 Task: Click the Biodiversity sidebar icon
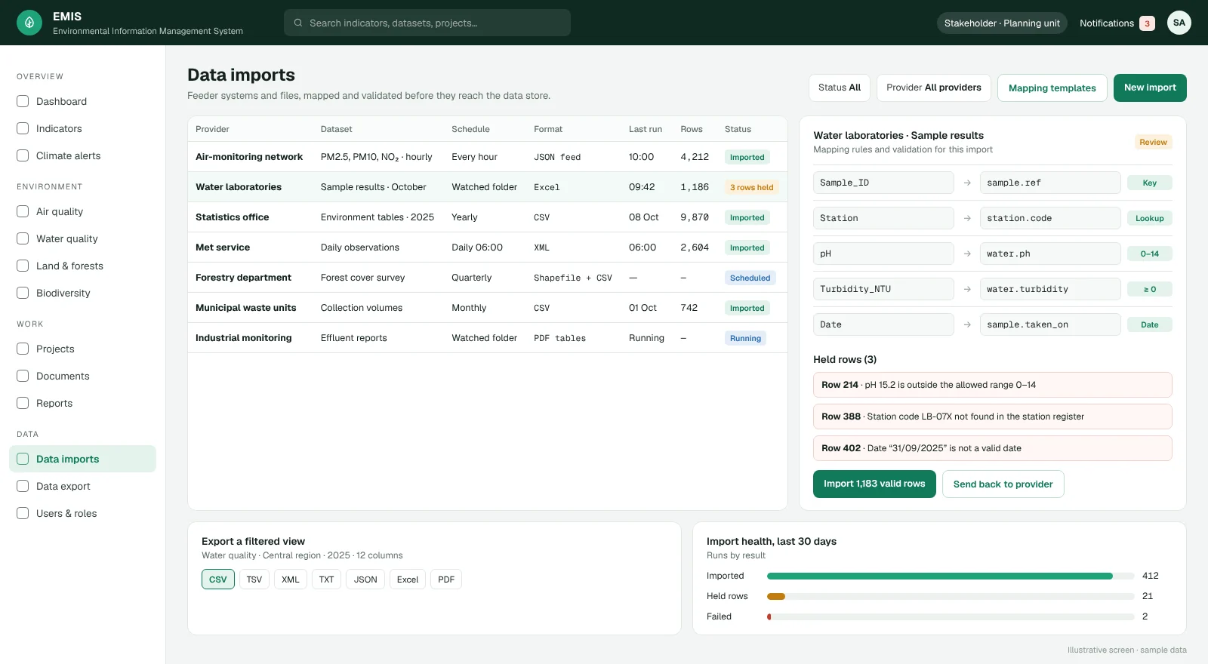[23, 293]
